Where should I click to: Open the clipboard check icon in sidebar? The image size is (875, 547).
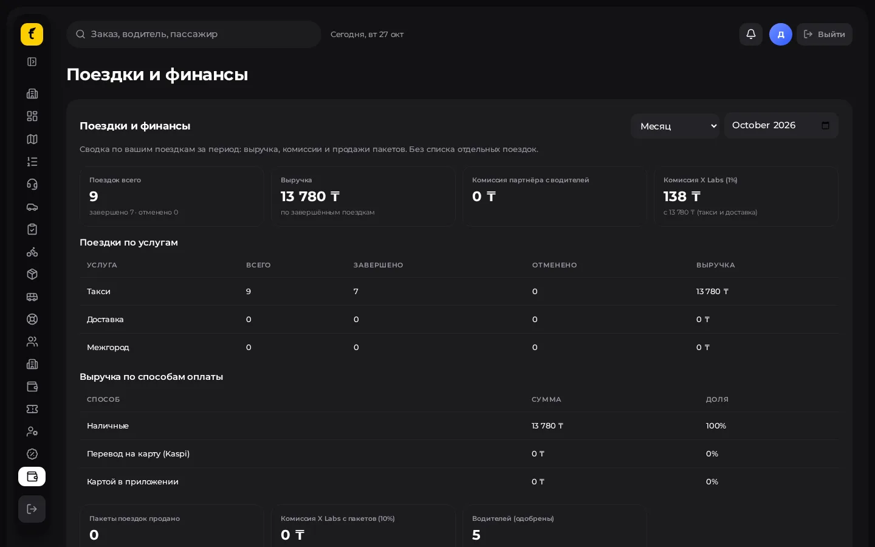click(x=32, y=229)
